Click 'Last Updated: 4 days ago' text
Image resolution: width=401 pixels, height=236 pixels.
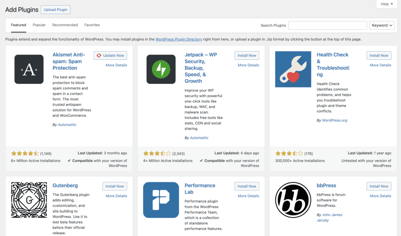[237, 153]
